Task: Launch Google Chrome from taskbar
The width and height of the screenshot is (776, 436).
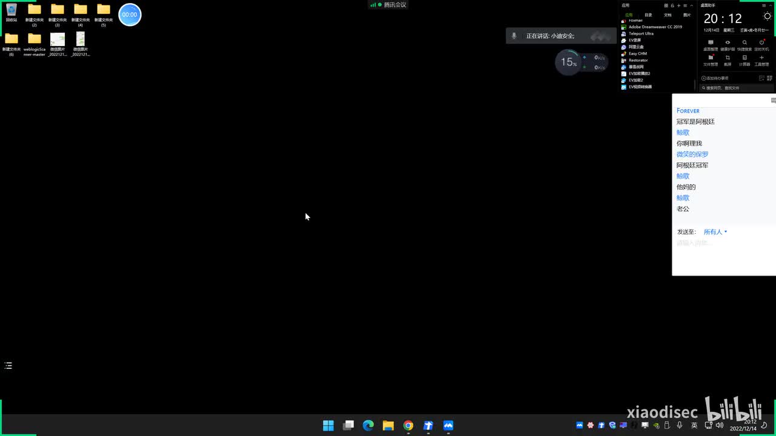Action: 408,426
